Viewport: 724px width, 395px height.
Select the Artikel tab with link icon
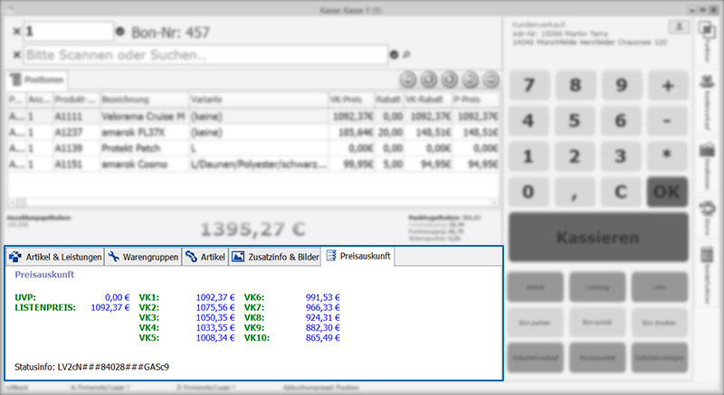(205, 257)
